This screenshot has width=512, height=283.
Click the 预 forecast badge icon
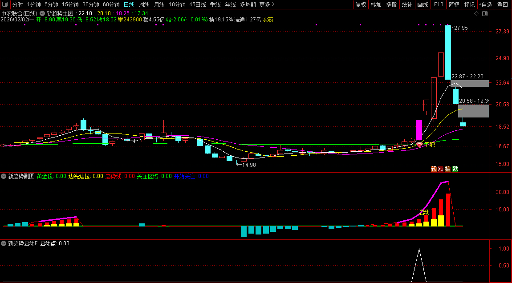(x=434, y=169)
